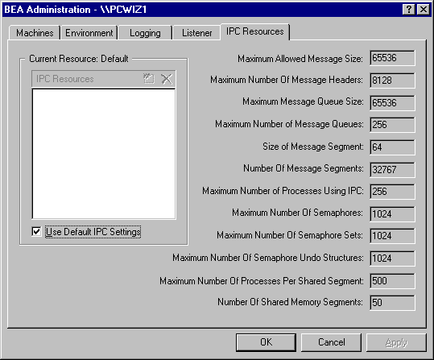Go to the Listener tab
Viewport: 434px width, 360px height.
(x=196, y=33)
